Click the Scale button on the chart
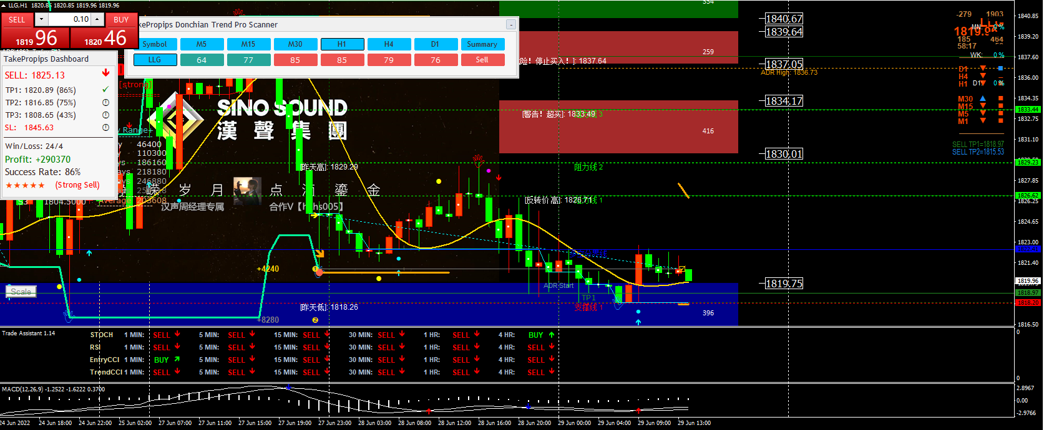The width and height of the screenshot is (1044, 430). point(21,292)
